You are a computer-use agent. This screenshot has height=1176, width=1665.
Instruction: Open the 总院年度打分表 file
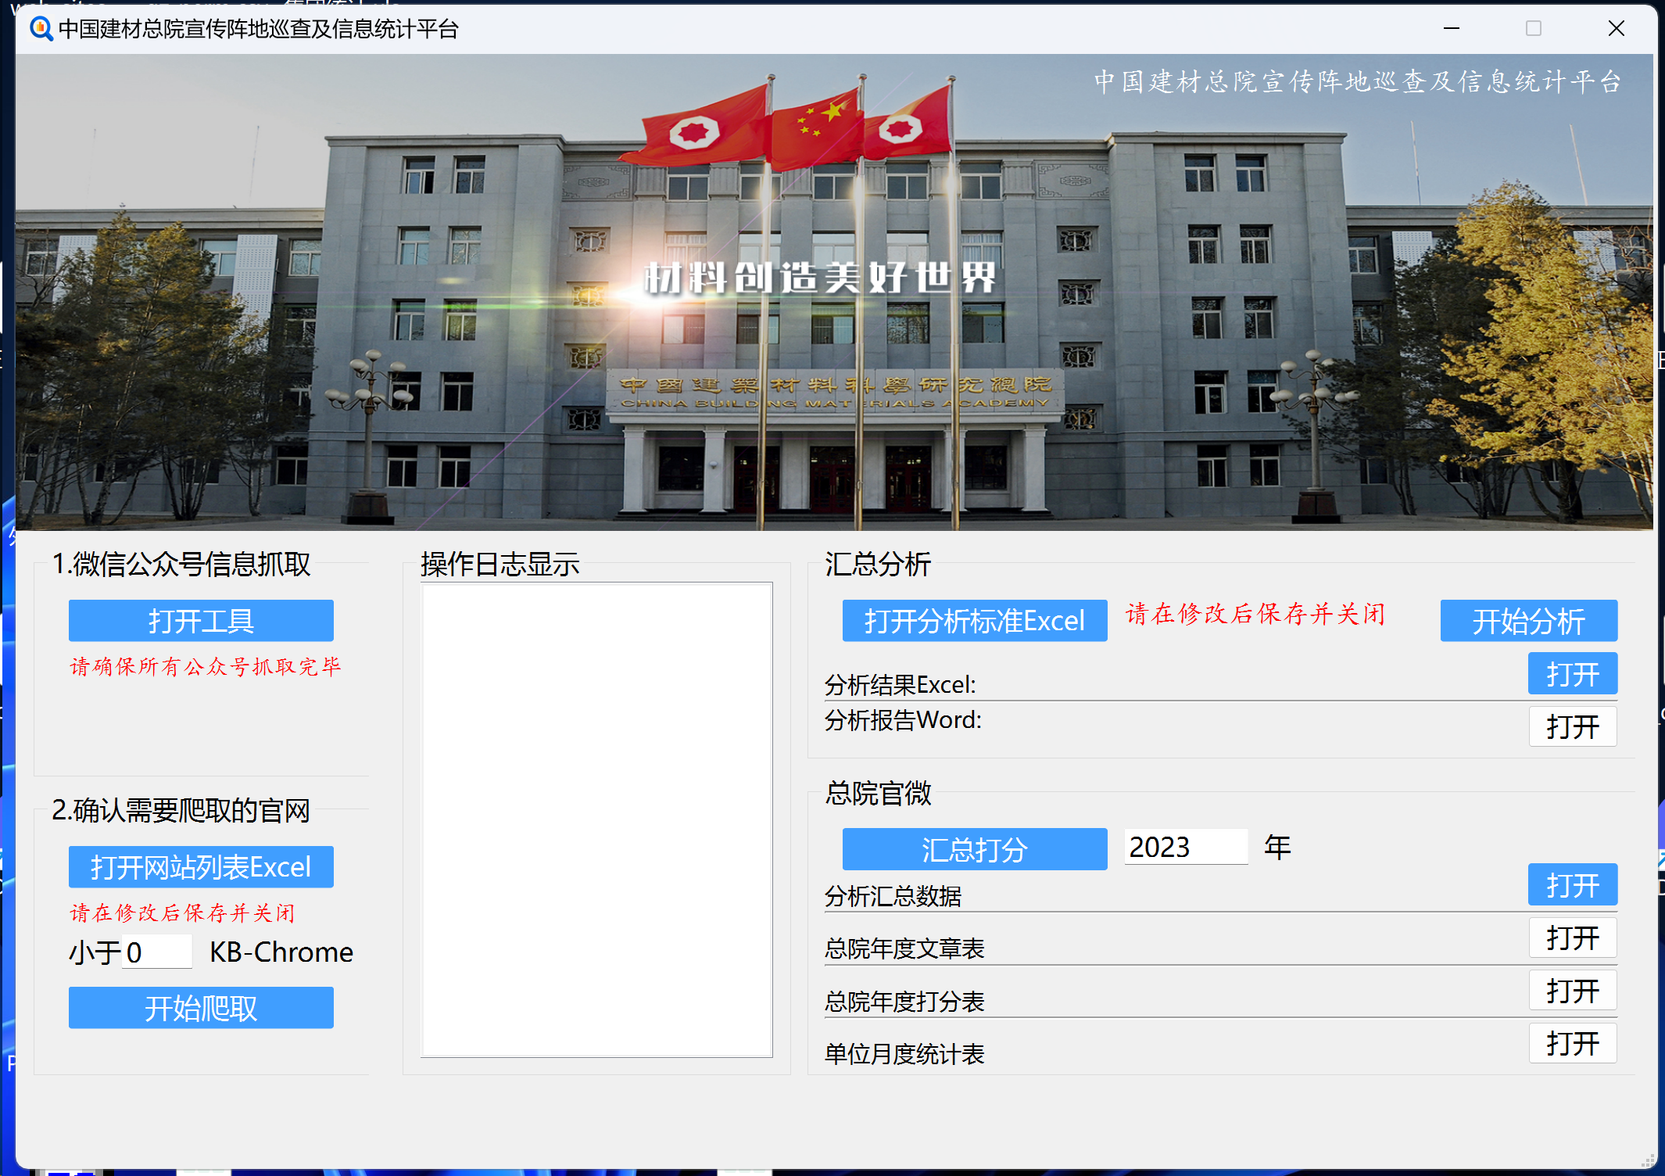click(x=1572, y=991)
